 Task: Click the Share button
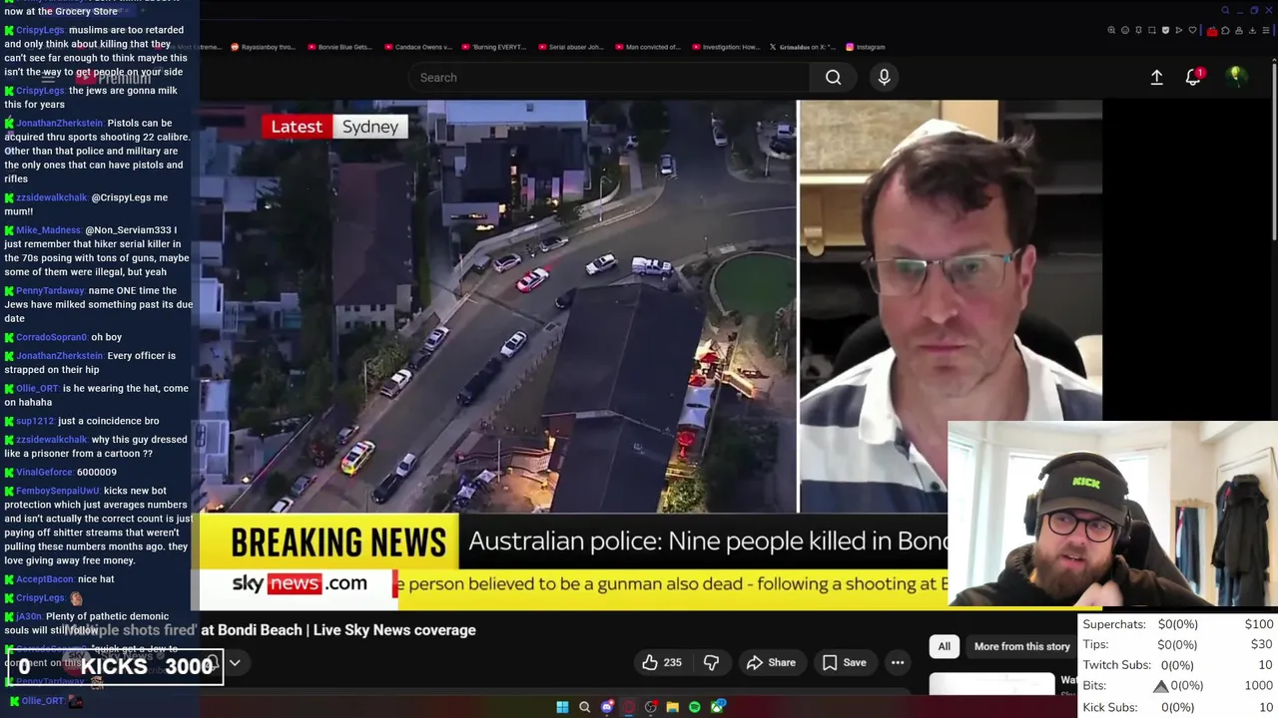click(x=771, y=662)
